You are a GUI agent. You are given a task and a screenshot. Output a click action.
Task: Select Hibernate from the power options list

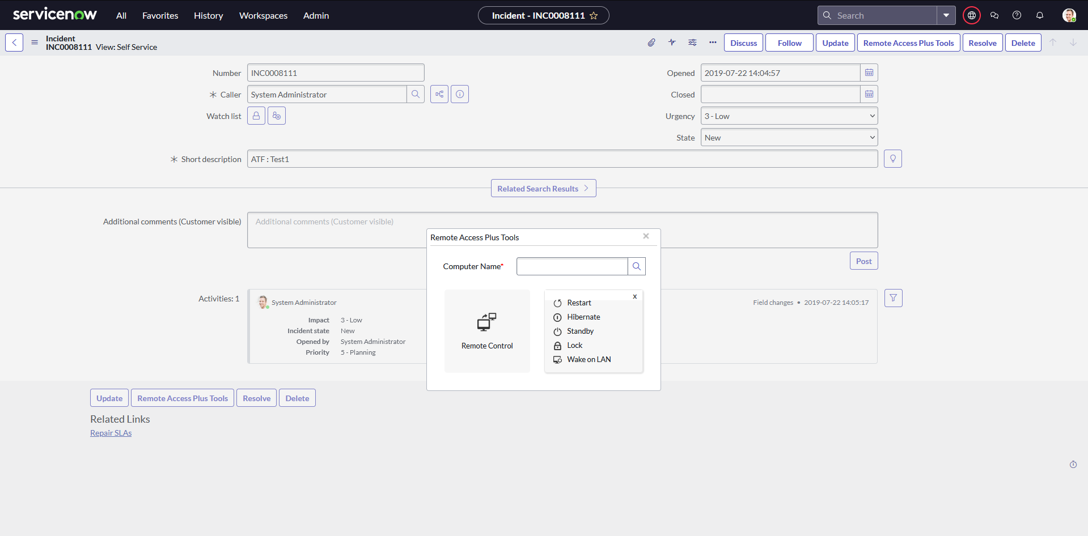[x=583, y=317]
